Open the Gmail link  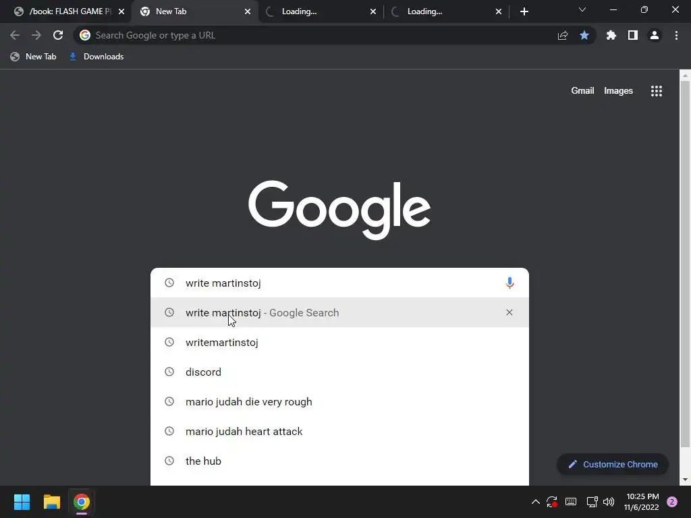point(582,91)
